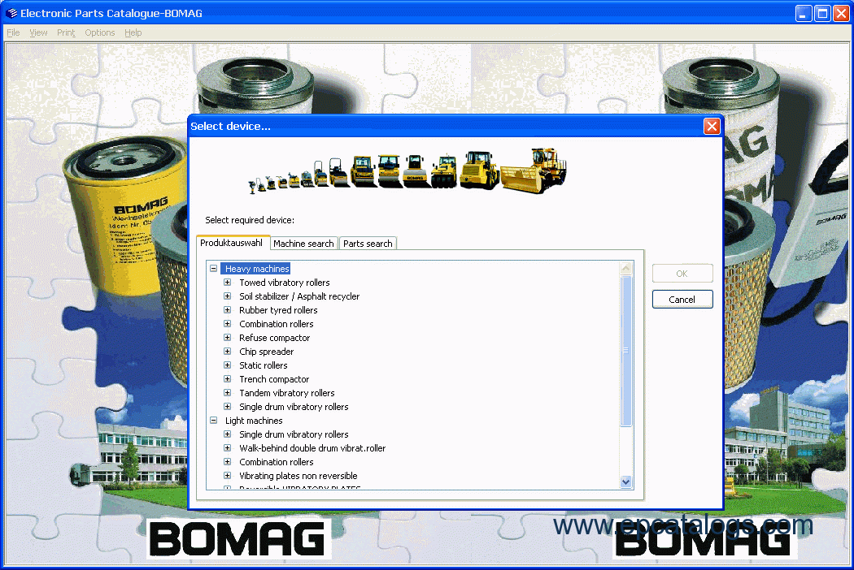Screen dimensions: 854x570
Task: Expand Combination rollers under Heavy machines
Action: [228, 324]
